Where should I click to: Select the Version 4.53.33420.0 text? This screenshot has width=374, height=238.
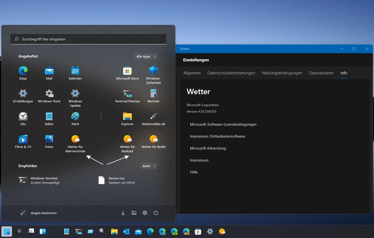(201, 112)
